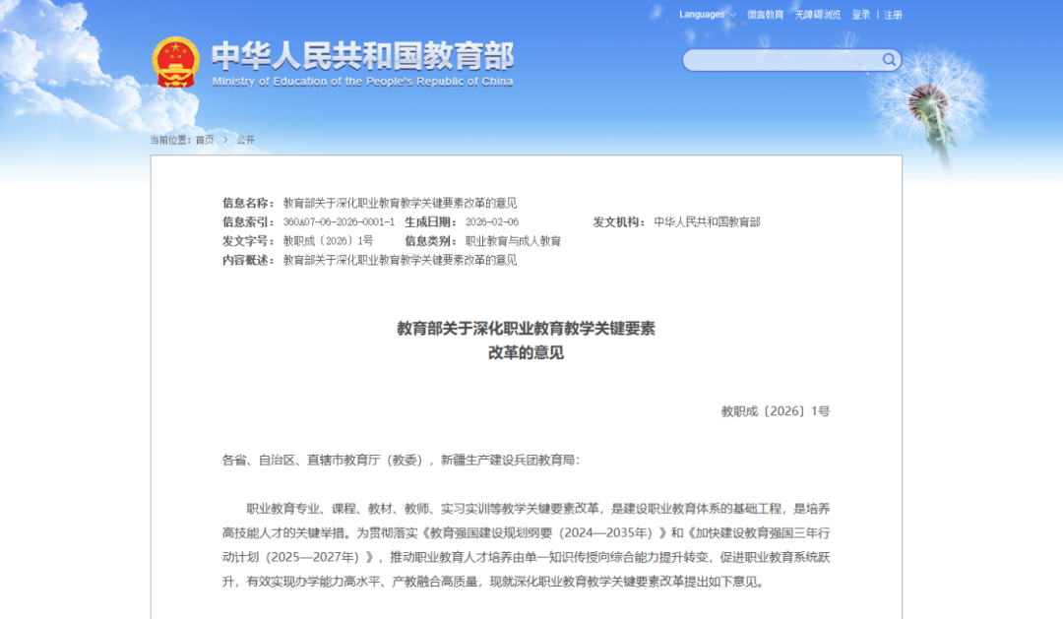Click the 中华人民共和国教育部 site title
Image resolution: width=1063 pixels, height=619 pixels.
coord(362,55)
